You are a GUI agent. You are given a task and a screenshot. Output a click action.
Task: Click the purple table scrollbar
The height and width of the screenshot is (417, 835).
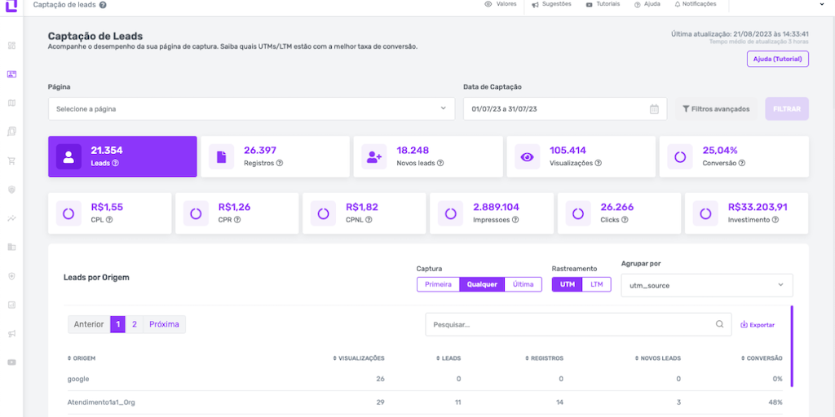792,346
